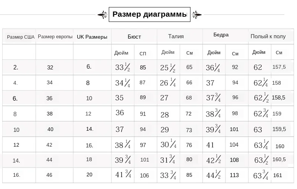The height and width of the screenshot is (189, 297).
Task: Click the 'Бедра' column header
Action: (221, 35)
